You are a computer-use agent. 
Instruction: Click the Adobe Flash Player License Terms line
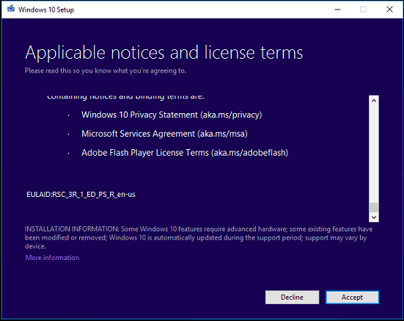[x=185, y=153]
